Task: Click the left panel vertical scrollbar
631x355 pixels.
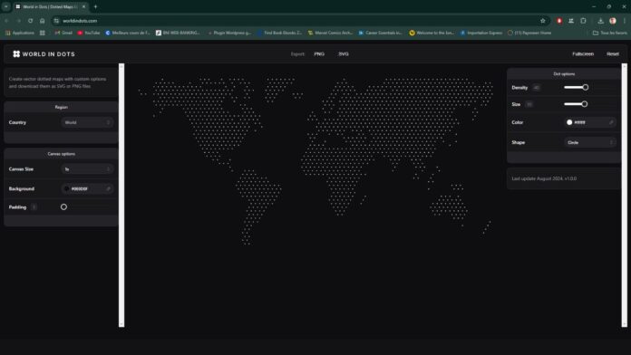Action: (x=121, y=195)
